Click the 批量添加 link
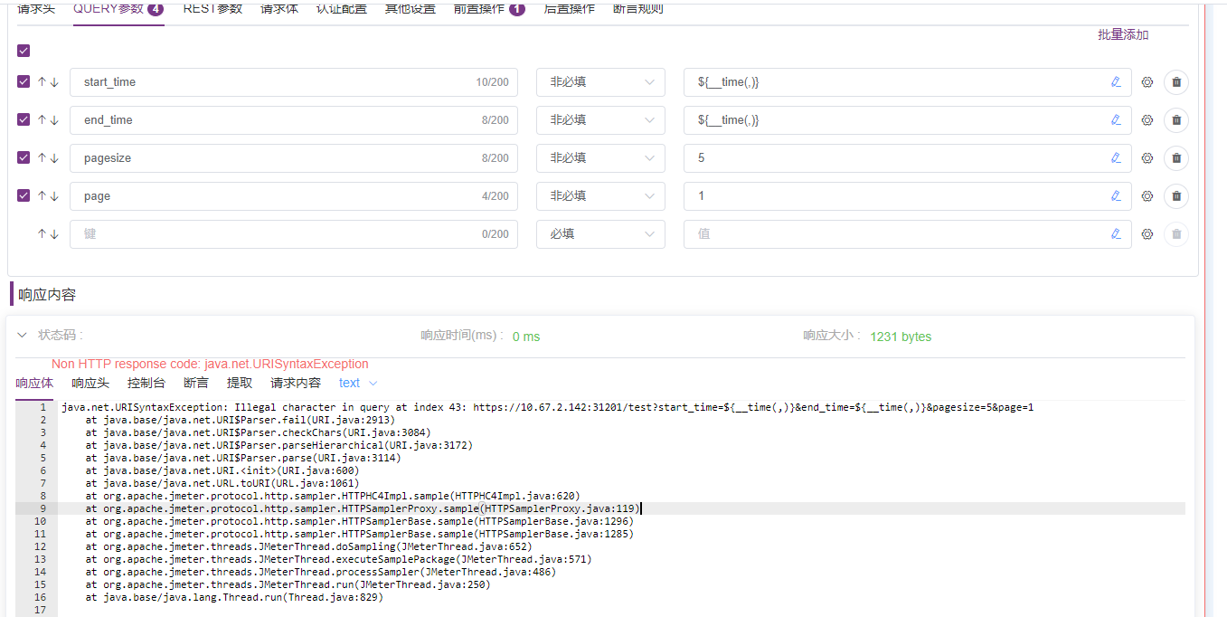 pos(1124,34)
